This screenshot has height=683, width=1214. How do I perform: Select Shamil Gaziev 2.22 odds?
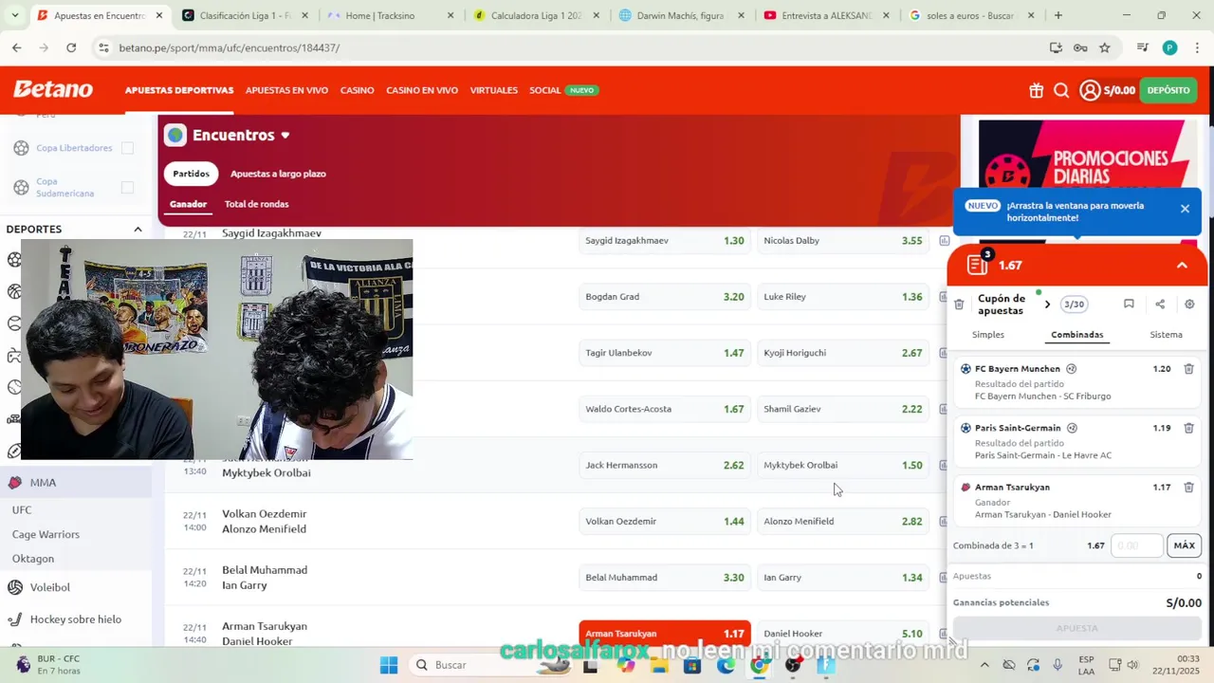click(843, 409)
